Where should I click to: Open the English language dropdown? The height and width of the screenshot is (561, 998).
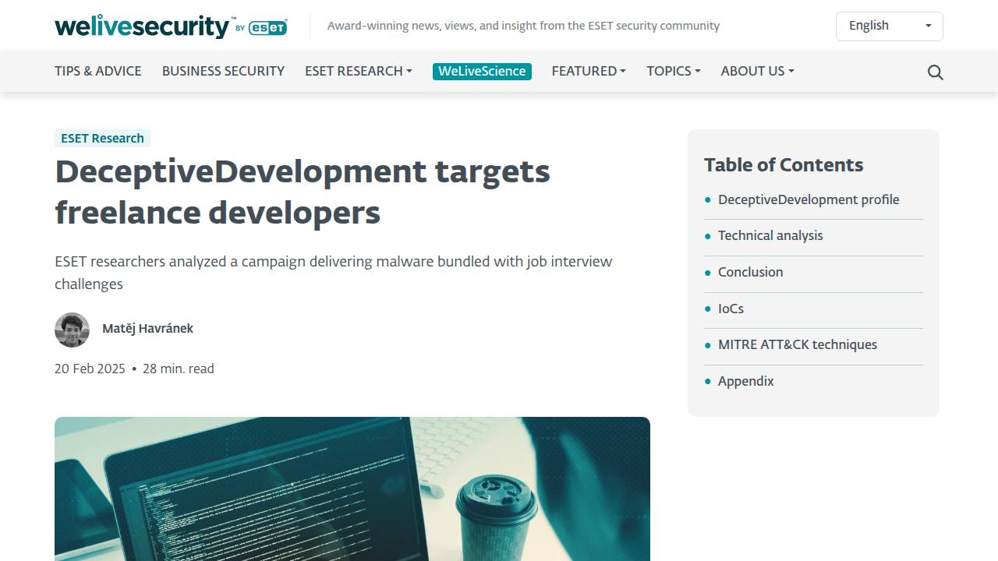889,26
